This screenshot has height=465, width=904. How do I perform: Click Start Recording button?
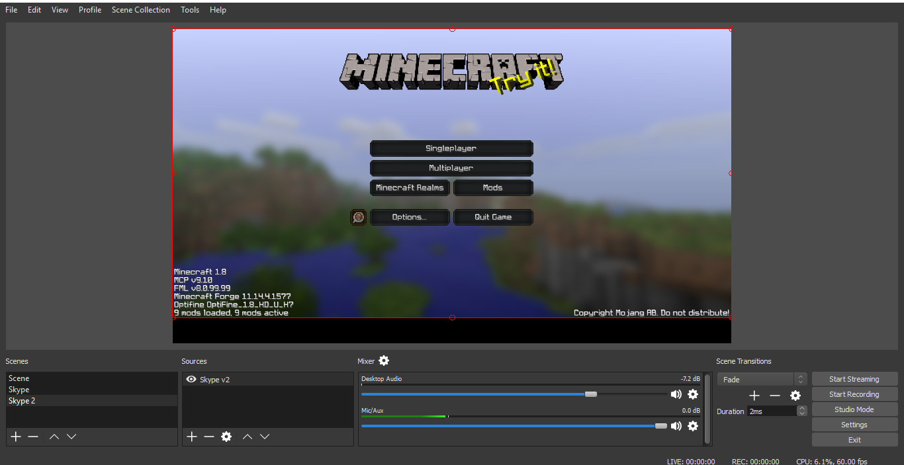854,394
